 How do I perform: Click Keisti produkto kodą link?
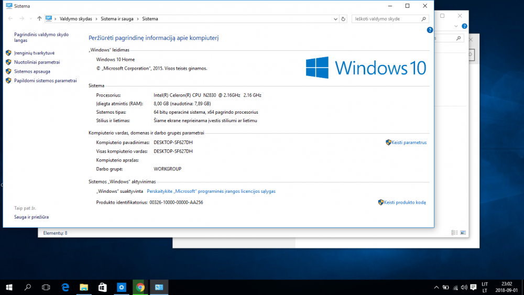tap(405, 202)
